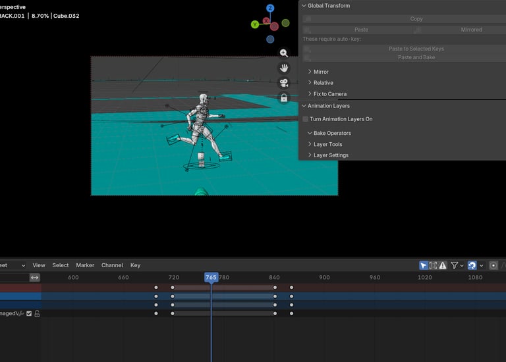Open the Marker menu

point(85,265)
